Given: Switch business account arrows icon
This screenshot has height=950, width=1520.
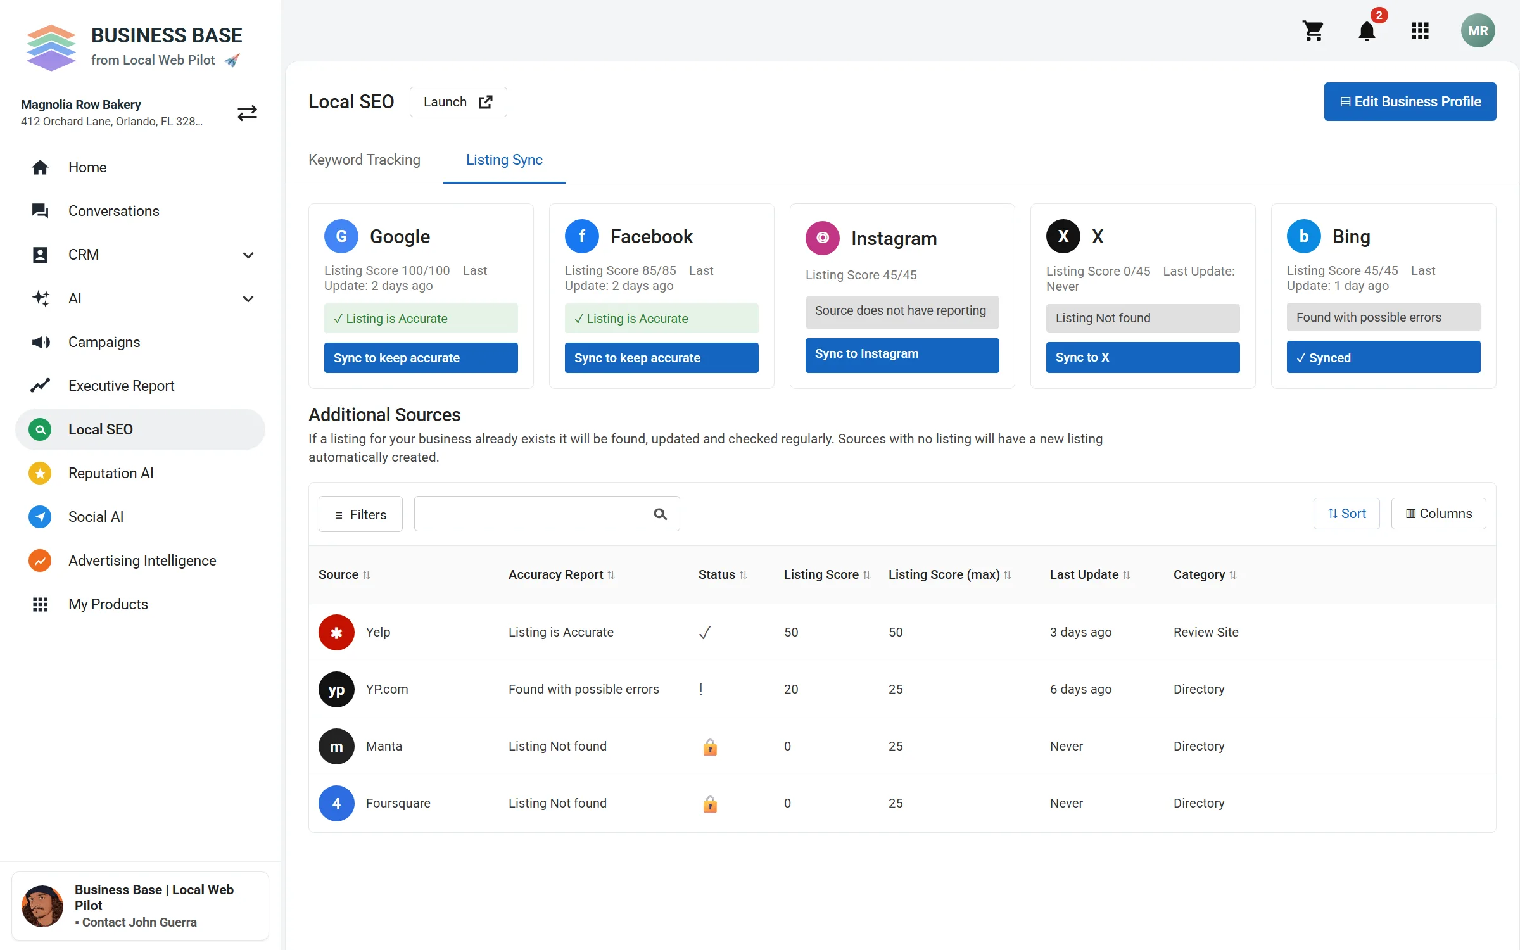Looking at the screenshot, I should point(247,113).
